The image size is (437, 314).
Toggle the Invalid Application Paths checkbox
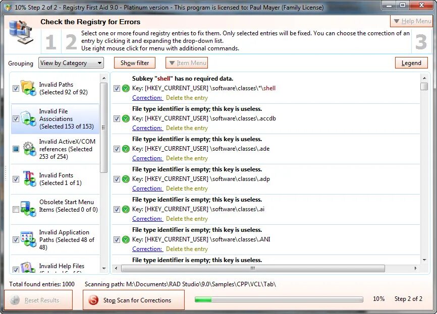[16, 239]
